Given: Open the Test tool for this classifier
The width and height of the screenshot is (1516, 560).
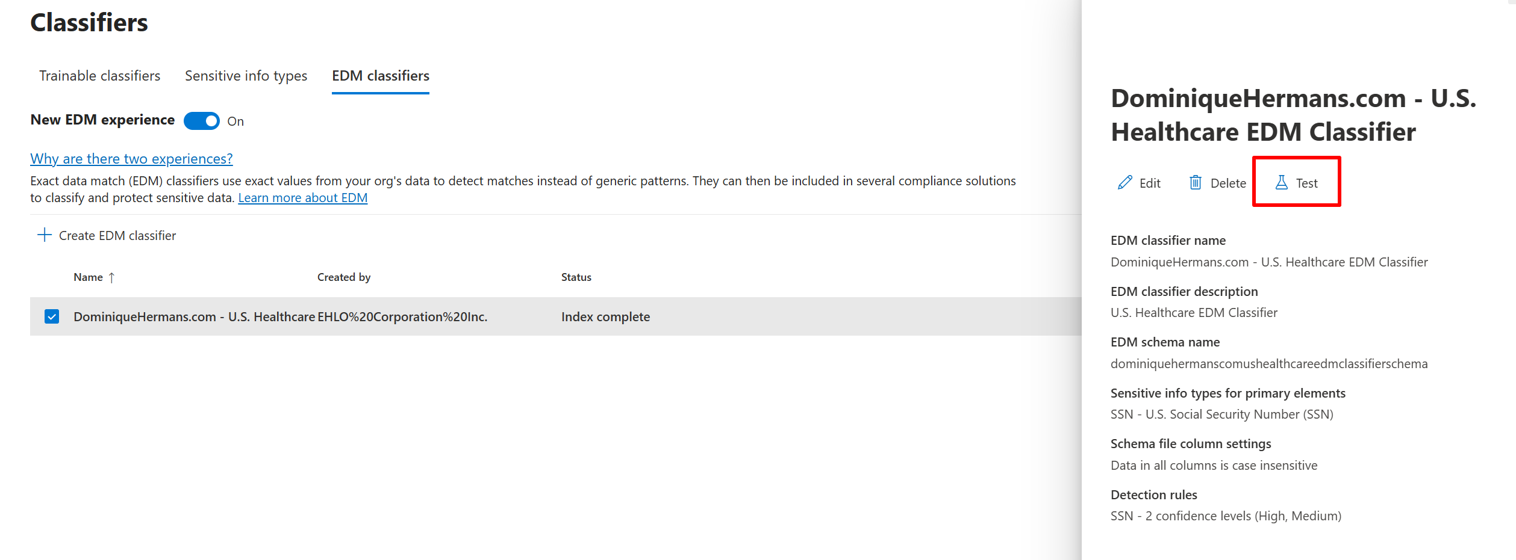Looking at the screenshot, I should (x=1296, y=182).
